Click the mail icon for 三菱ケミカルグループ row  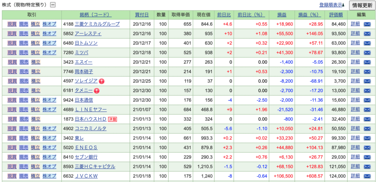coord(368,24)
